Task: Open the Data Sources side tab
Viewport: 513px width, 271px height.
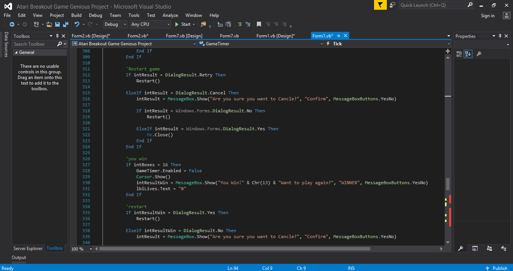Action: (x=6, y=45)
